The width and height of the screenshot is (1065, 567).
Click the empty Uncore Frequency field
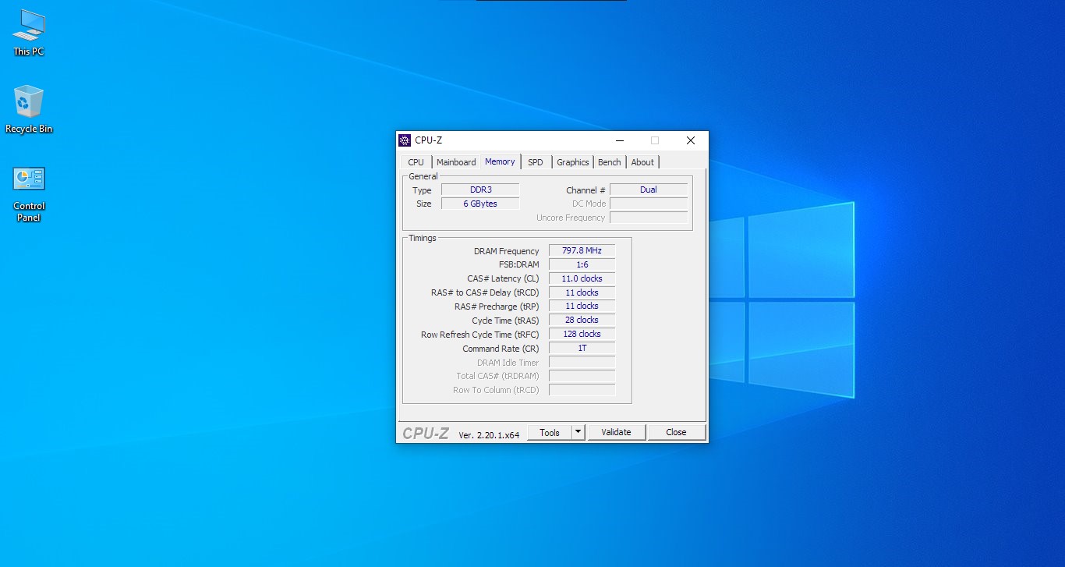(649, 218)
